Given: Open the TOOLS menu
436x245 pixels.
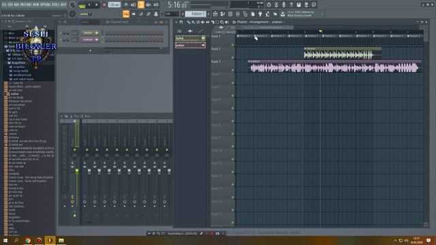Looking at the screenshot, I should [55, 5].
